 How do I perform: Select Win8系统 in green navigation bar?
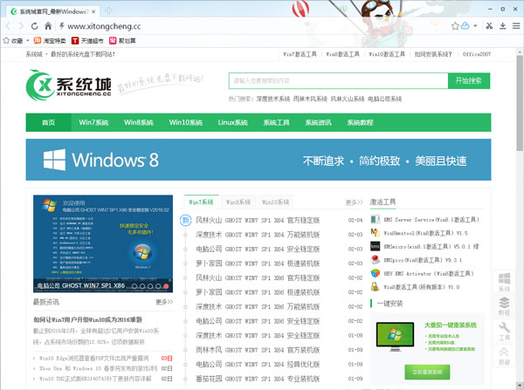coord(139,122)
